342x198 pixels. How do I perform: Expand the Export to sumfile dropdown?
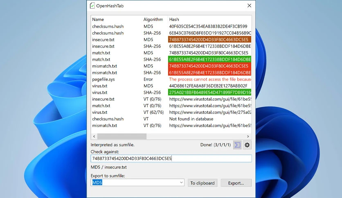[x=181, y=182]
